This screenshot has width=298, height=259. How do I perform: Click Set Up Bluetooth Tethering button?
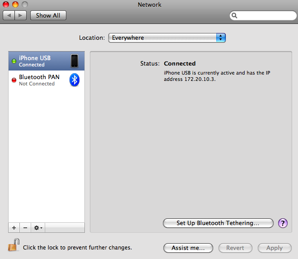tap(218, 223)
